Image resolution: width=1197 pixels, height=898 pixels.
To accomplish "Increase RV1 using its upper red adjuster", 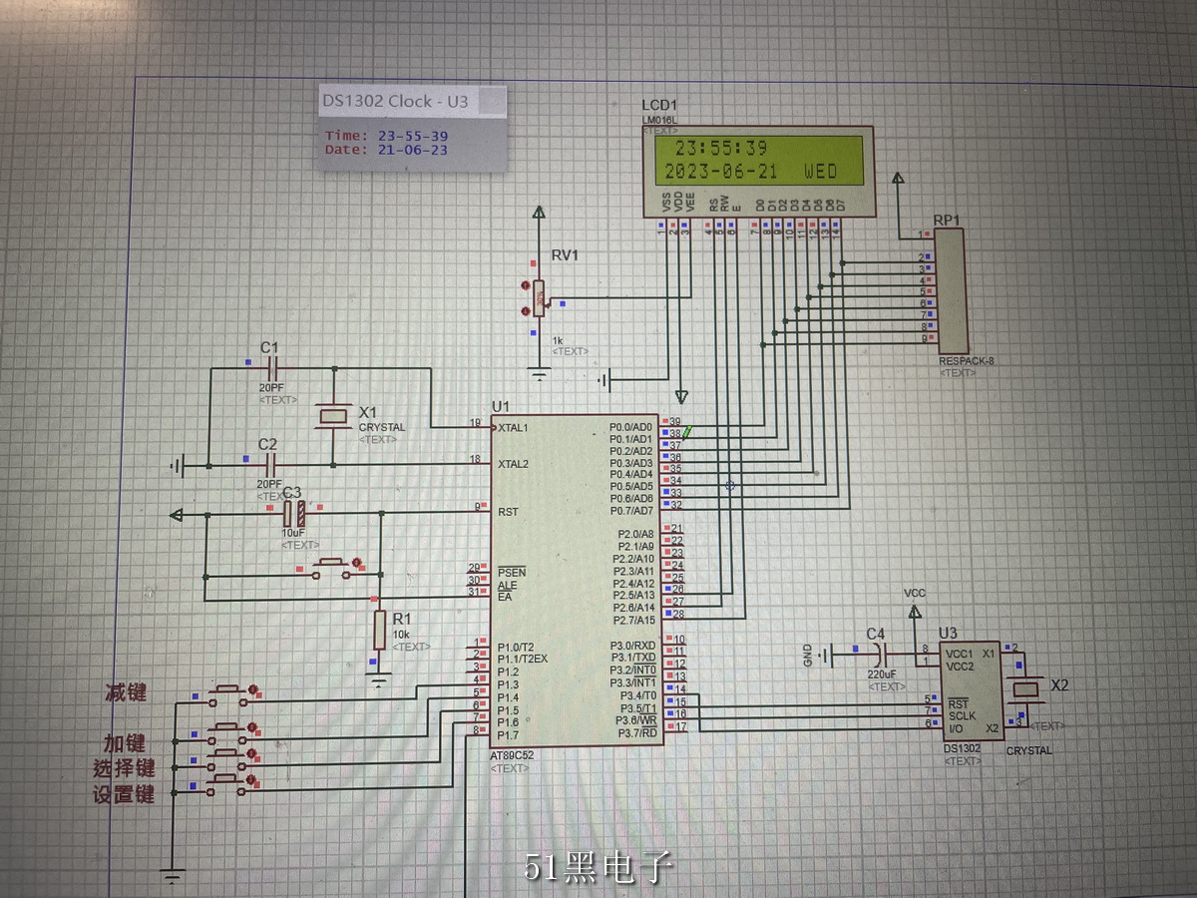I will coord(527,286).
